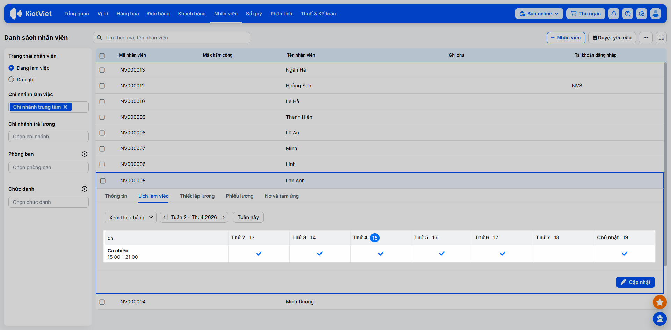The width and height of the screenshot is (671, 330).
Task: Click the Thứ 5 checkmark for Ca chiều
Action: [x=442, y=254]
